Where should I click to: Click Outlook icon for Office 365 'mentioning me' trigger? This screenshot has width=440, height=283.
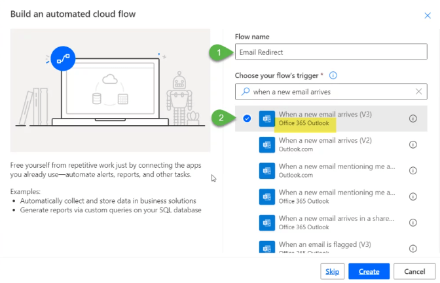click(x=267, y=197)
